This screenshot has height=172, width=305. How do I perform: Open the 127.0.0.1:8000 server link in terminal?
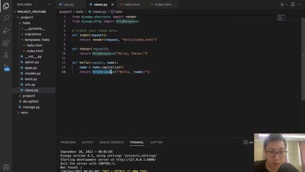coord(136,160)
